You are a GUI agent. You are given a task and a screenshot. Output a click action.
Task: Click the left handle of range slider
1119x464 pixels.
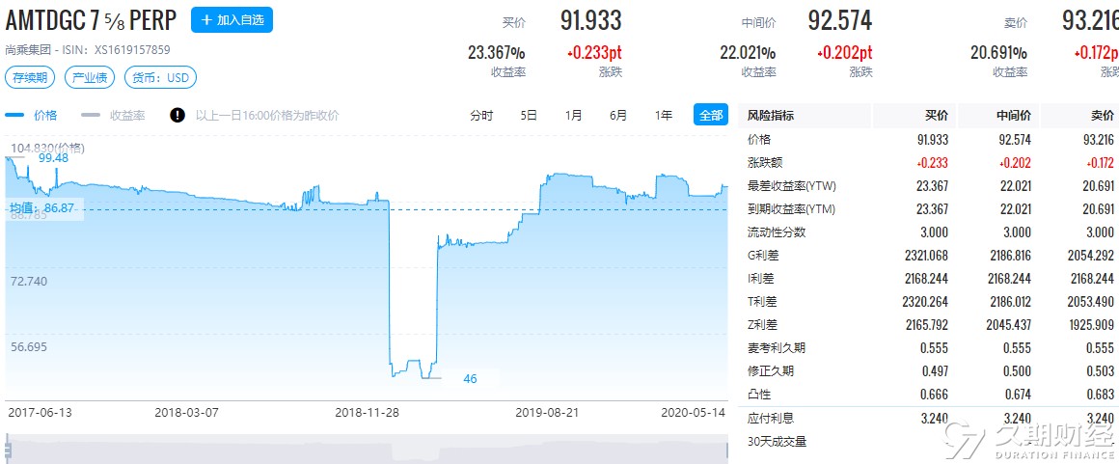[8, 450]
